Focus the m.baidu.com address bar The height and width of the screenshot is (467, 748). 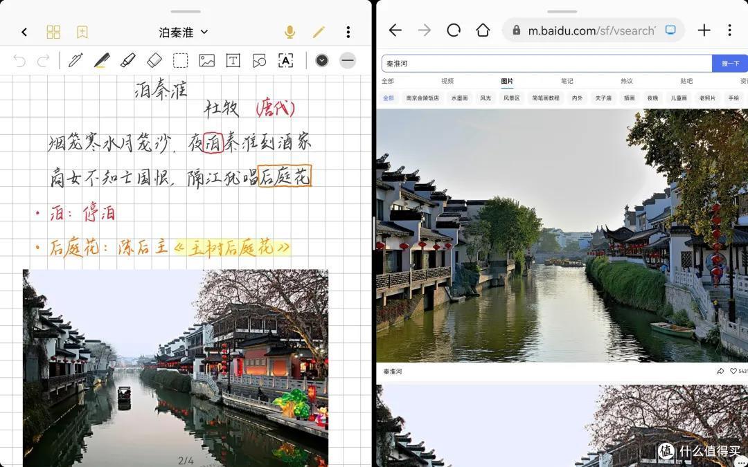tap(592, 30)
